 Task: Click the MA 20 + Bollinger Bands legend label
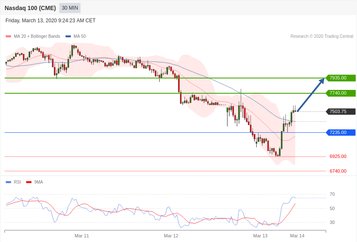37,37
